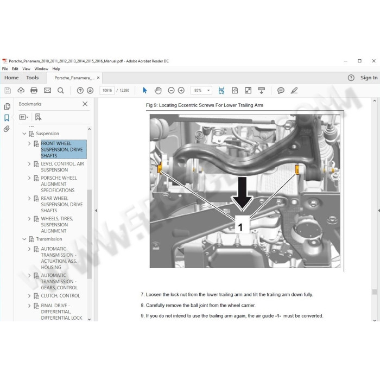Open the bookmarks options dropdown
The height and width of the screenshot is (380, 380).
pyautogui.click(x=24, y=117)
